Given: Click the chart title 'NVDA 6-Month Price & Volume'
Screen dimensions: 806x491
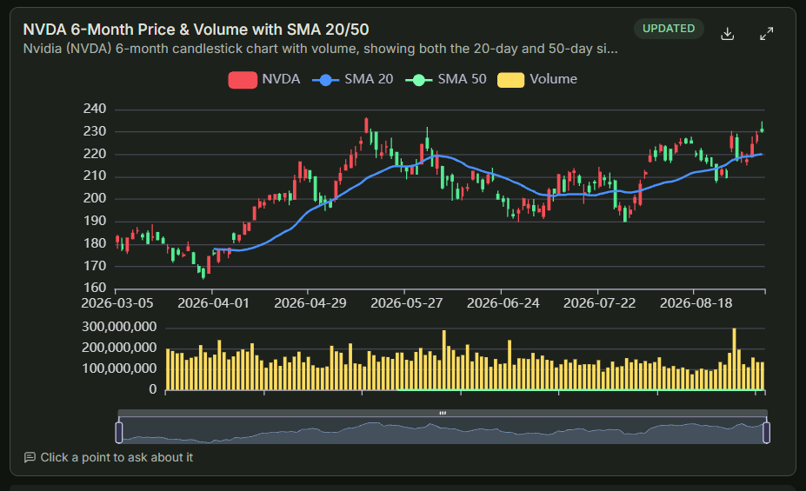Looking at the screenshot, I should click(x=196, y=30).
